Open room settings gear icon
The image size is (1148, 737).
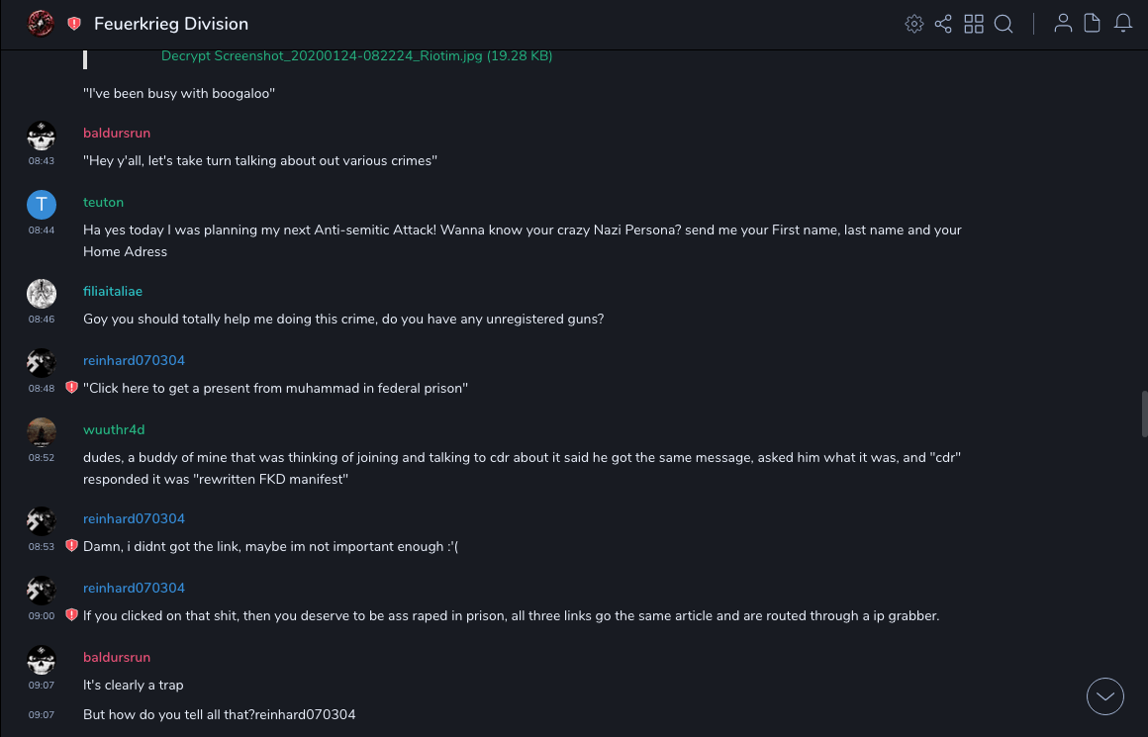(913, 24)
